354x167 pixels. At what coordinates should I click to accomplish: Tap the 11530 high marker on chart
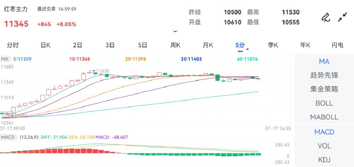103,71
